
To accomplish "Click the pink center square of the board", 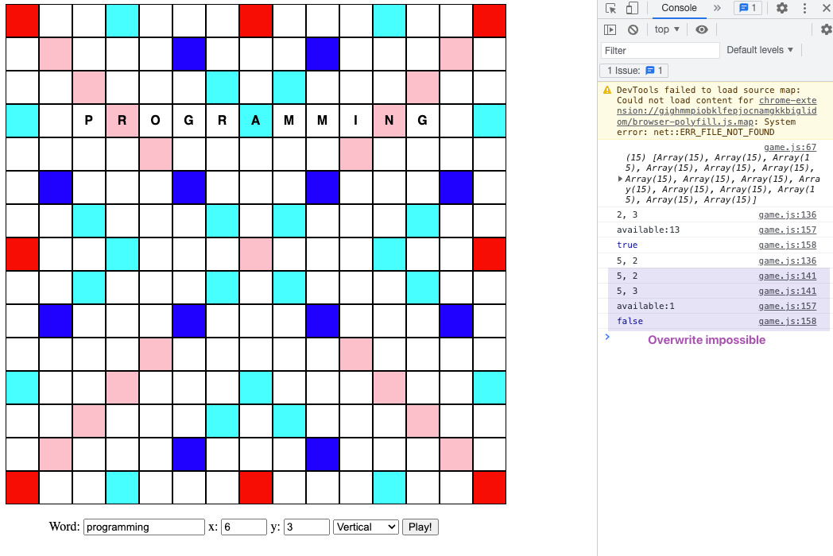I will pos(255,254).
